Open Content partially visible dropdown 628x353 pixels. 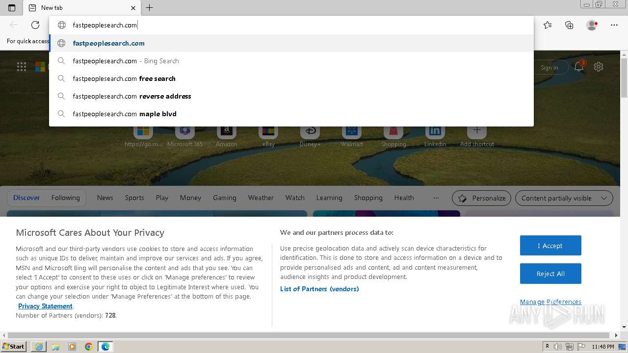click(564, 198)
